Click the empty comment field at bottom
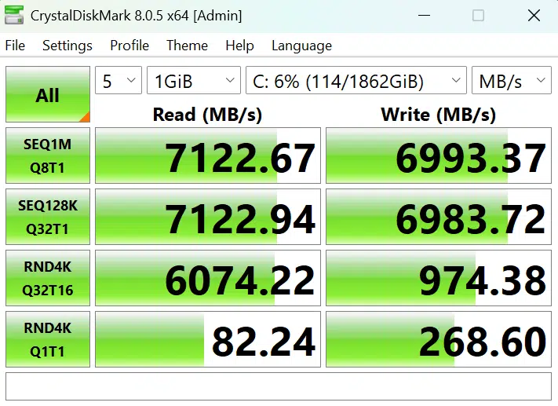Image resolution: width=558 pixels, height=406 pixels. (x=279, y=386)
